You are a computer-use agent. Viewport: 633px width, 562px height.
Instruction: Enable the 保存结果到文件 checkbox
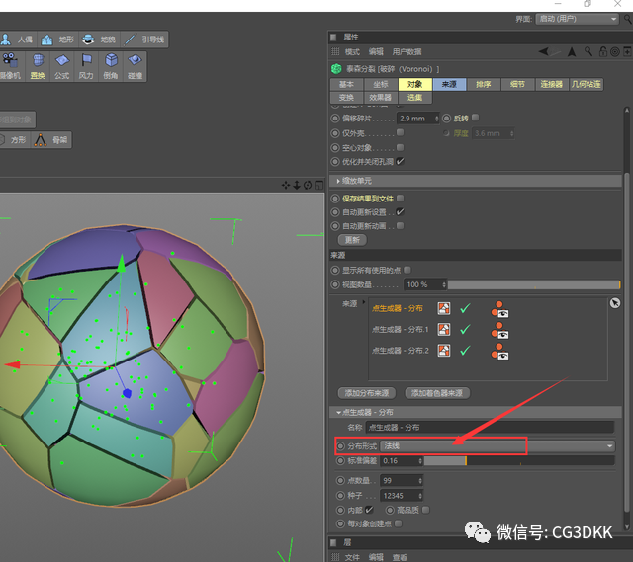pyautogui.click(x=400, y=198)
